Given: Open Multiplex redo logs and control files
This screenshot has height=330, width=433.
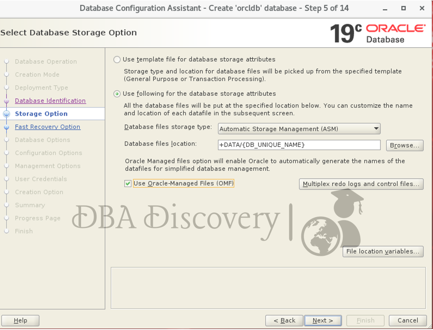Looking at the screenshot, I should tap(361, 184).
